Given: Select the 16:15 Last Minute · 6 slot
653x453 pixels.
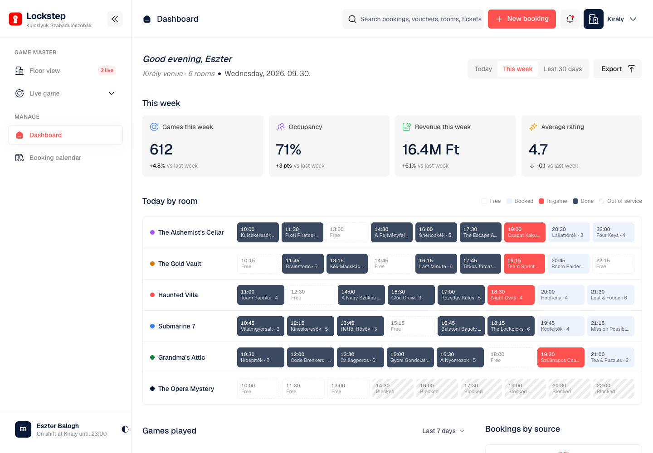Looking at the screenshot, I should (436, 264).
